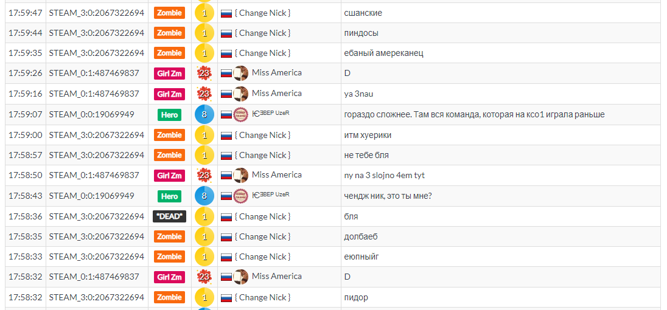
Task: Click the 17:58:57 timestamp
Action: tap(26, 155)
